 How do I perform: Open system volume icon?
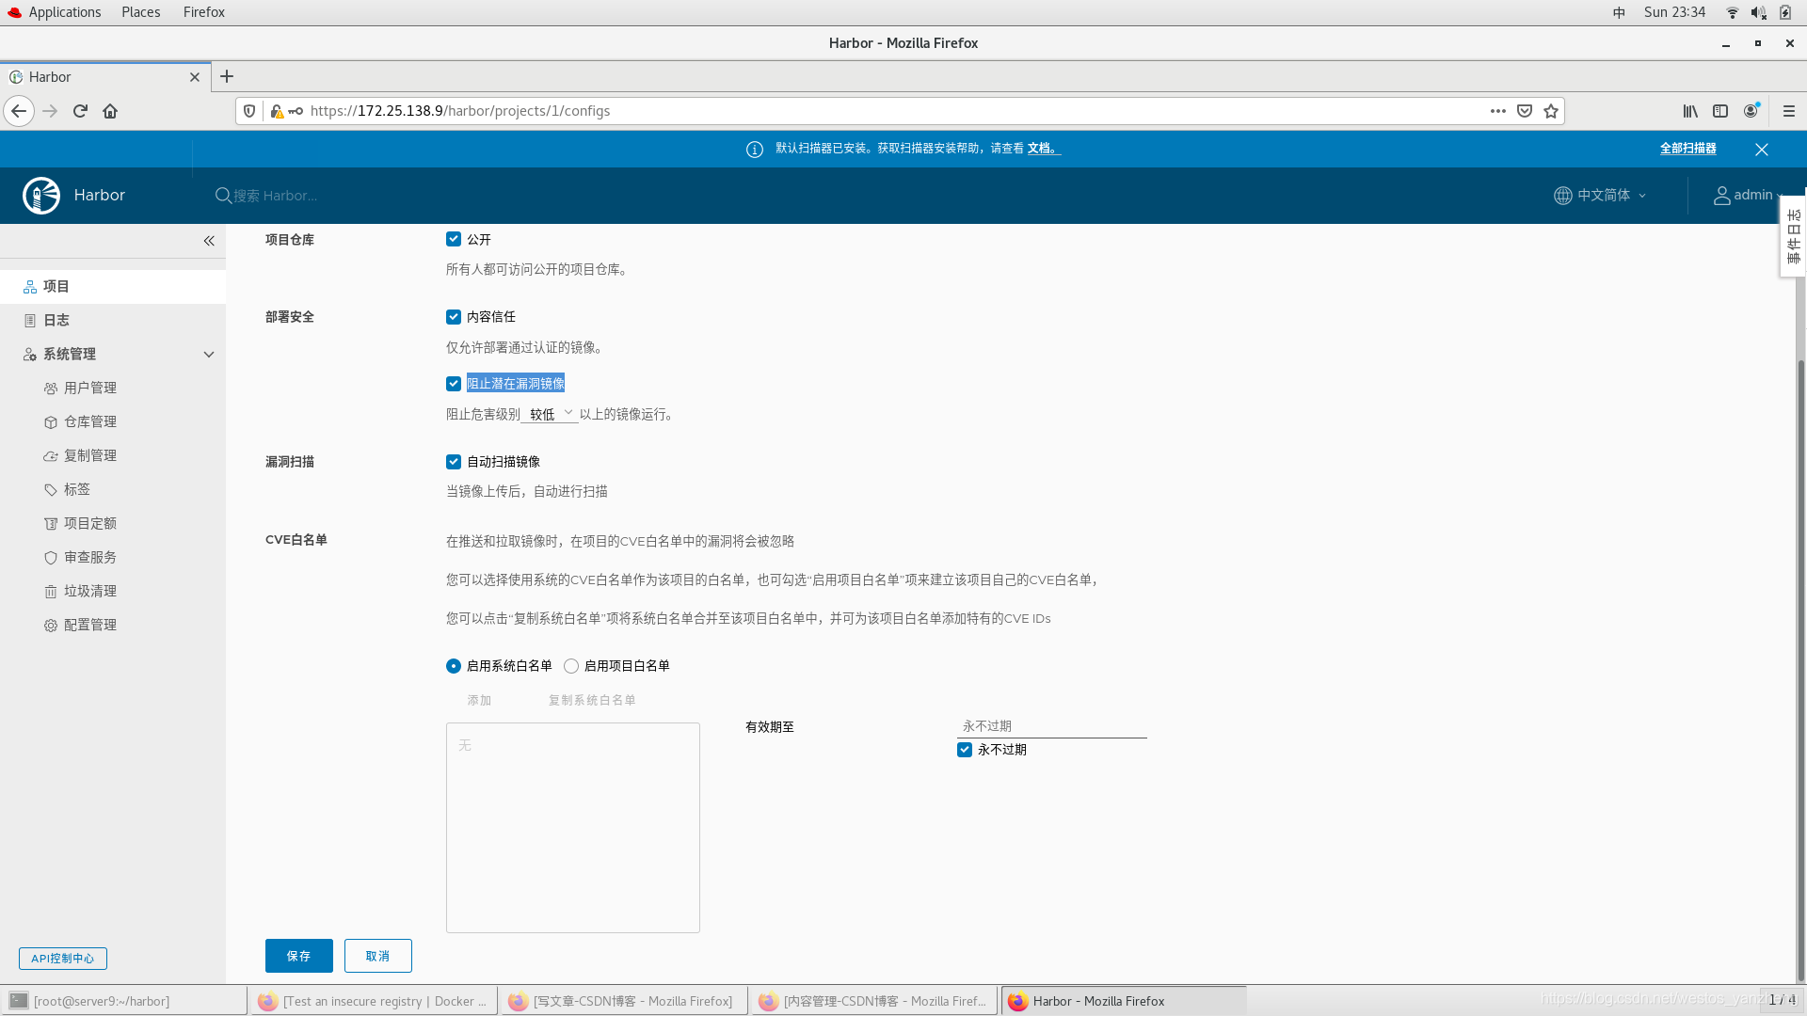(1758, 12)
